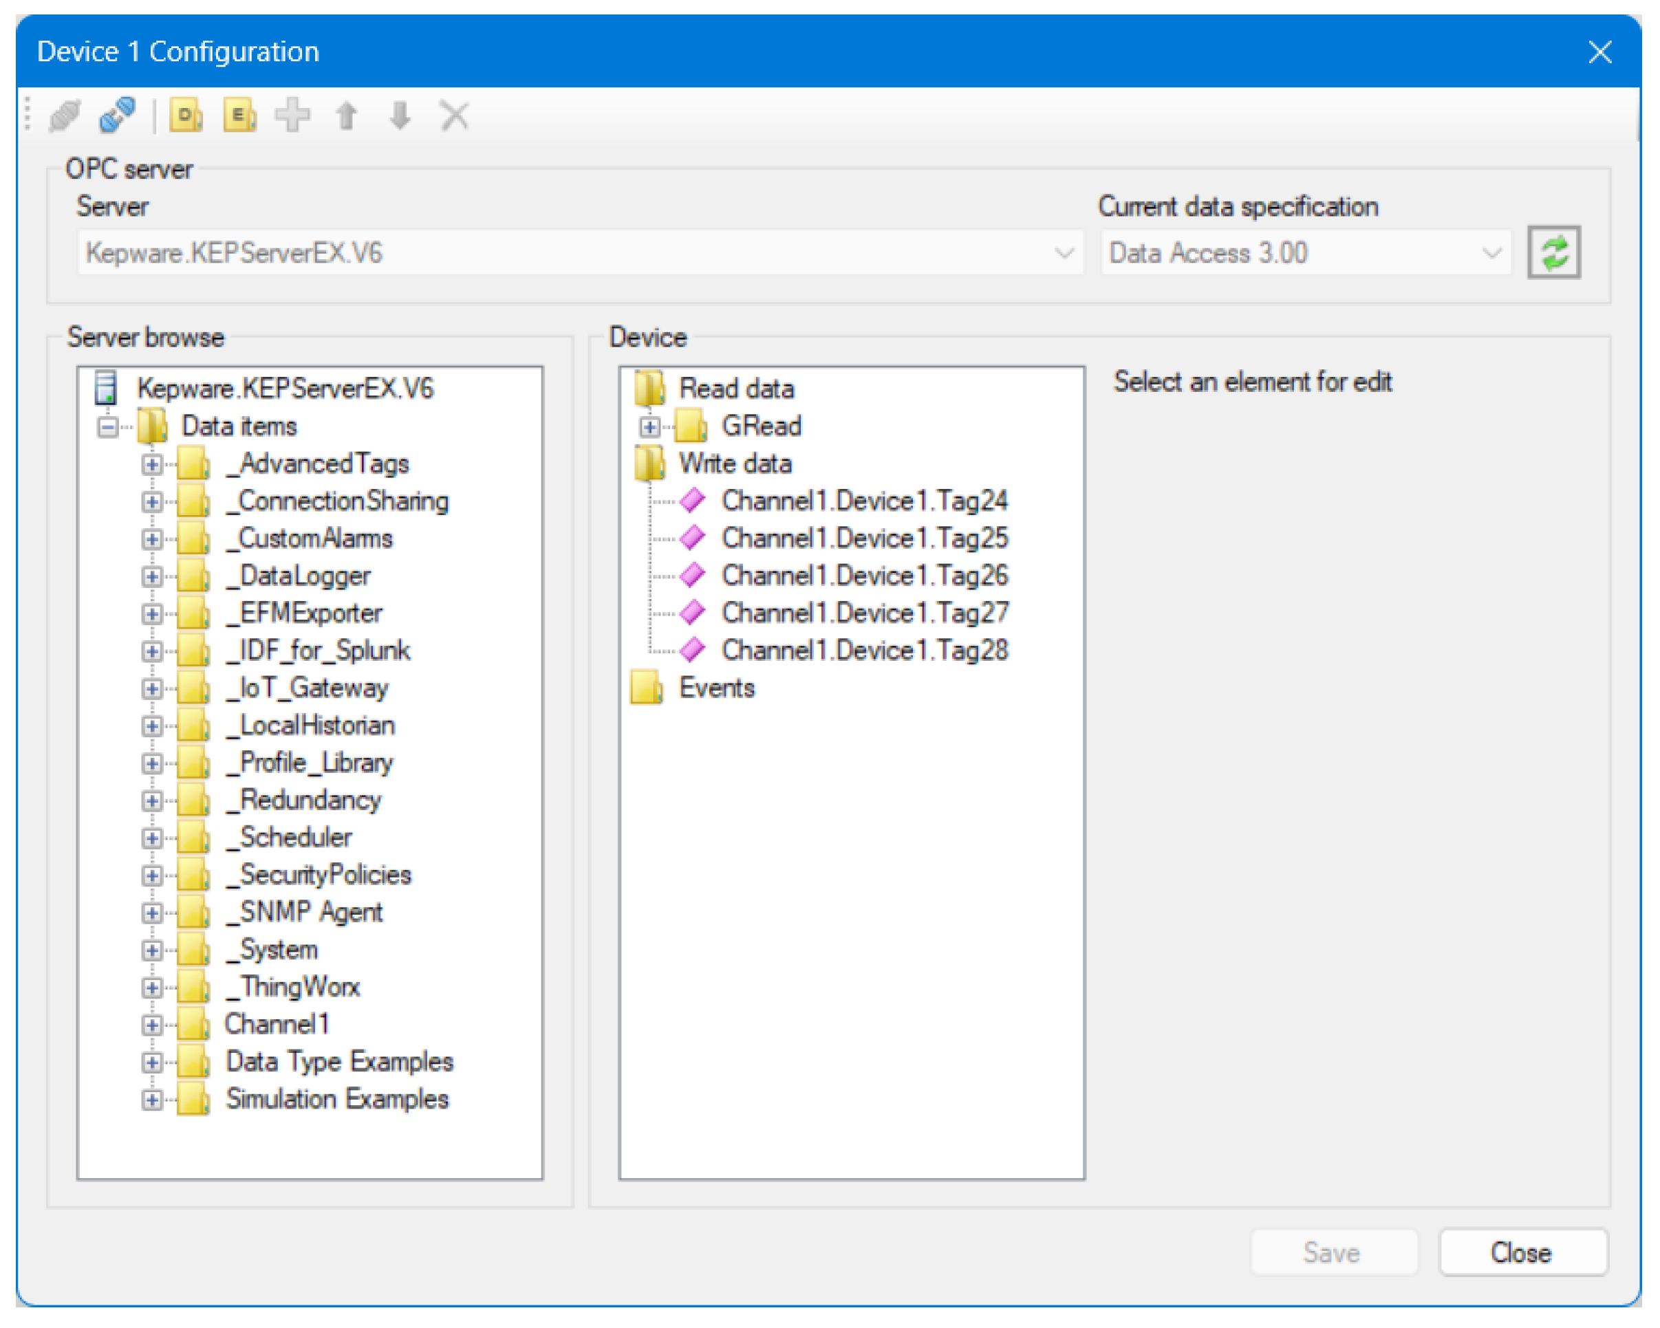The image size is (1660, 1328).
Task: Expand the Channel1 folder in Server browse
Action: pos(151,1025)
